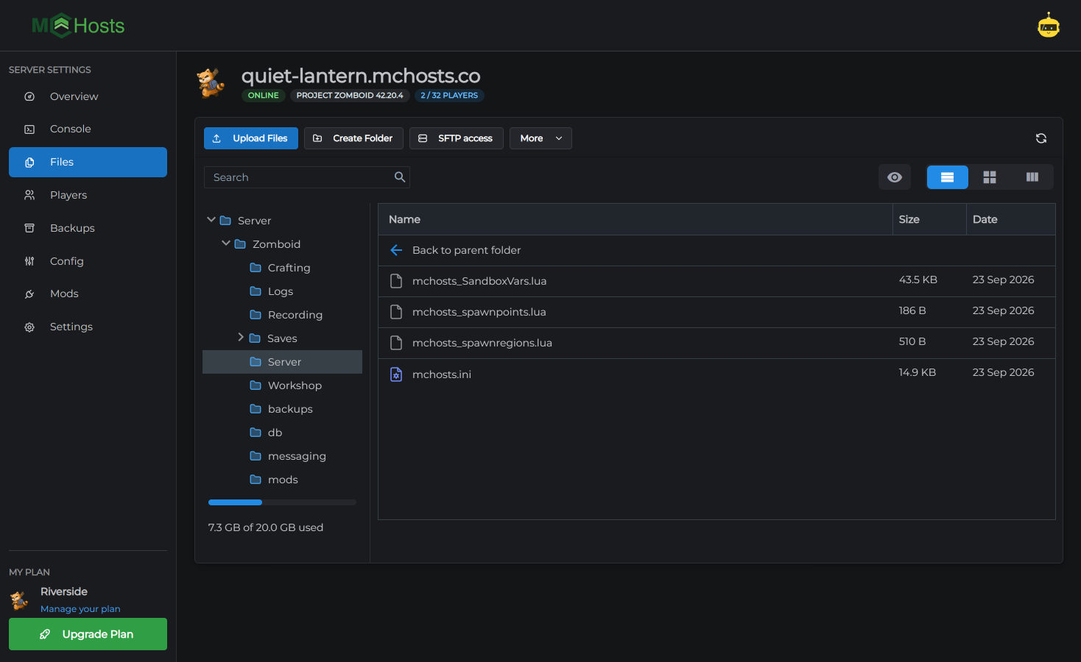This screenshot has width=1081, height=662.
Task: Open the Players page
Action: (88, 195)
